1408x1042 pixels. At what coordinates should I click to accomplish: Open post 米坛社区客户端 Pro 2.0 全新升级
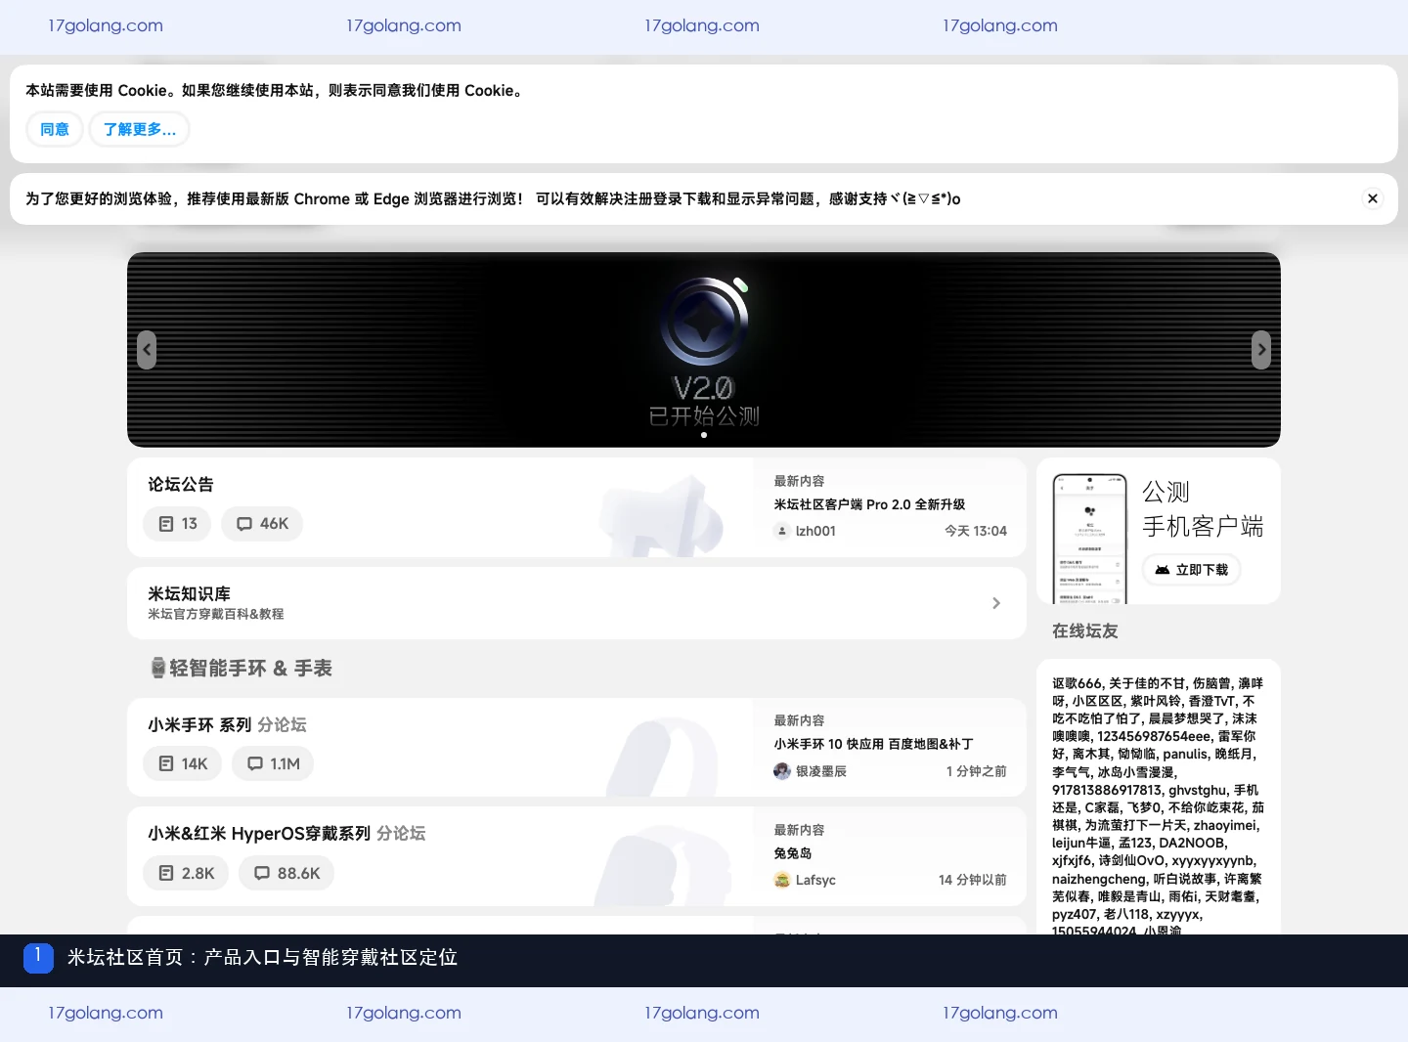coord(869,504)
